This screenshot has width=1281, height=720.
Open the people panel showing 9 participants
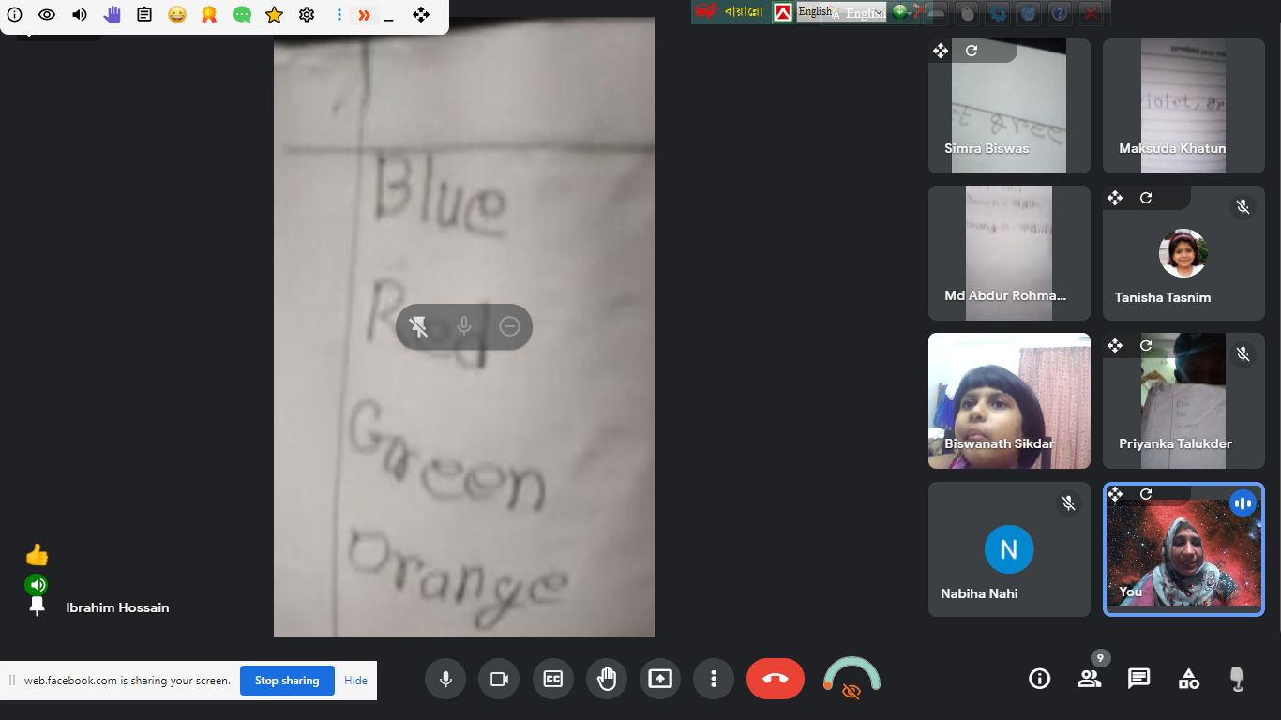click(x=1090, y=679)
